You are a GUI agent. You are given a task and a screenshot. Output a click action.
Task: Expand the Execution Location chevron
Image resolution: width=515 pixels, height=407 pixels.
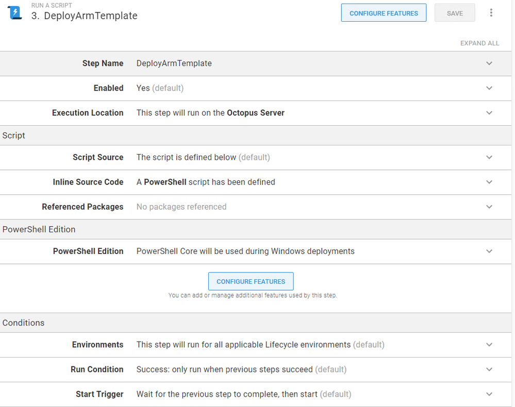click(489, 113)
